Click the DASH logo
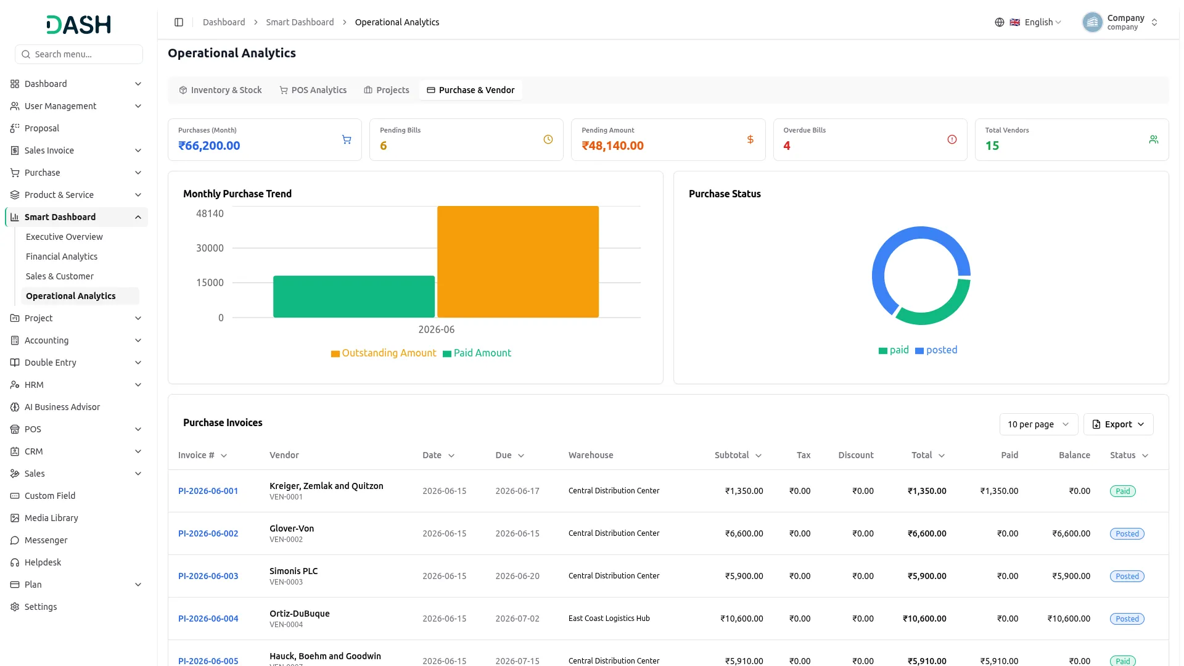The image size is (1184, 666). coord(79,25)
